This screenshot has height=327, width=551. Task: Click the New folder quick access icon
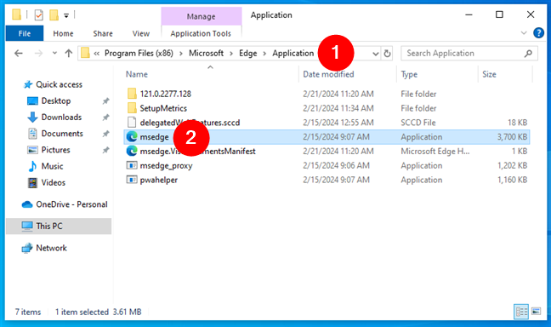click(x=54, y=15)
